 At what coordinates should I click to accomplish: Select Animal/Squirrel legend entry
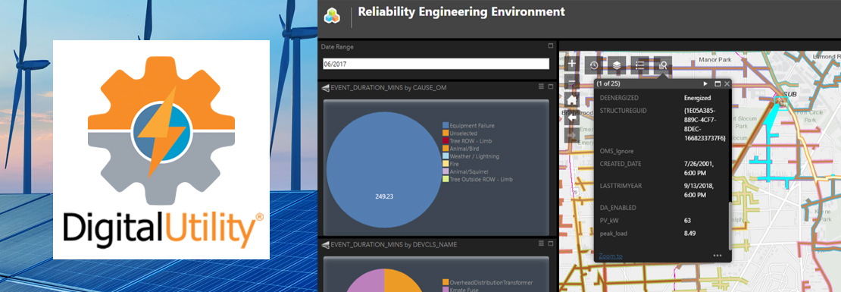coord(465,171)
